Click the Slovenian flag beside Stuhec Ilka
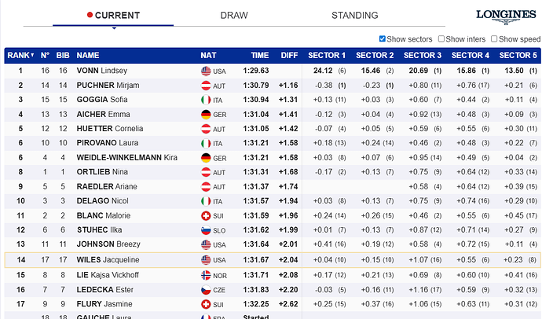The width and height of the screenshot is (542, 319). pyautogui.click(x=207, y=229)
